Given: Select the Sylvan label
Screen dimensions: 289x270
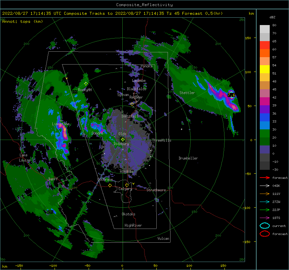Looking at the screenshot, I should (x=123, y=95).
